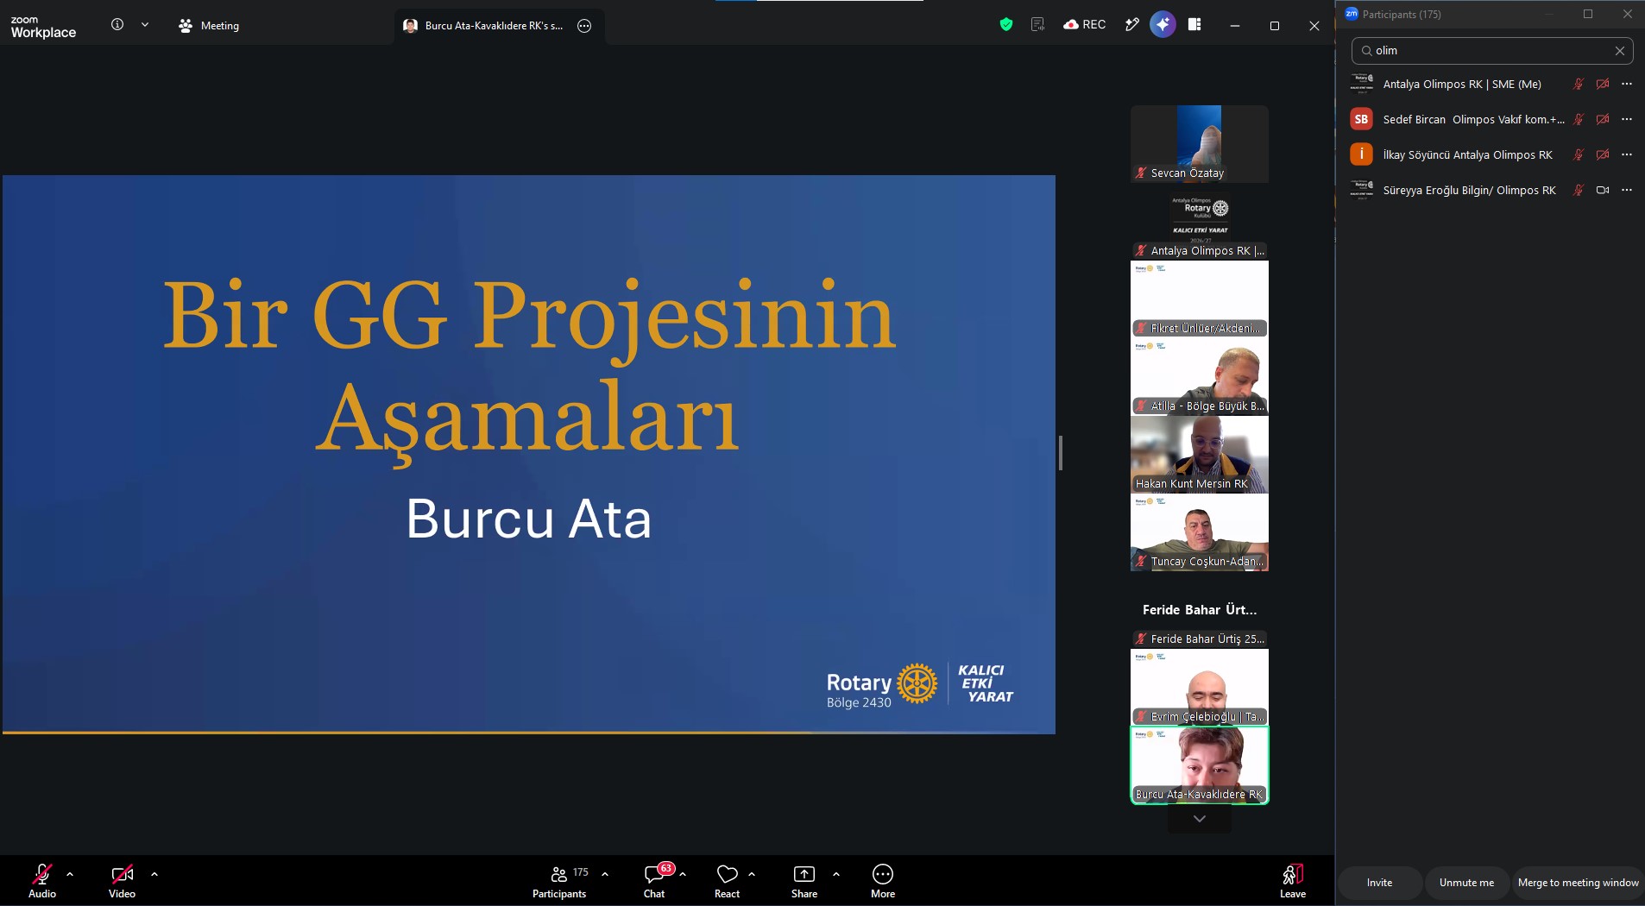Start video with the Video camera icon
Viewport: 1645px width, 906px height.
122,874
